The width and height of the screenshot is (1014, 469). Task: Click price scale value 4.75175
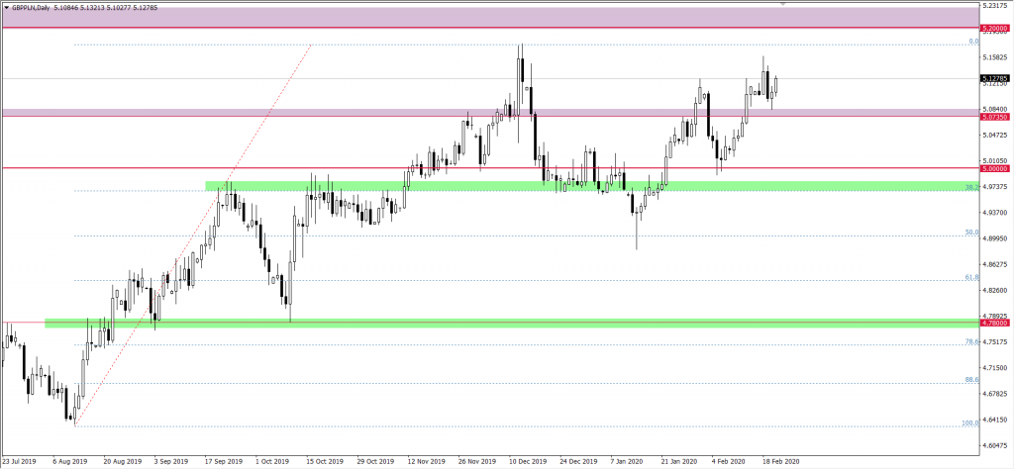click(x=995, y=341)
